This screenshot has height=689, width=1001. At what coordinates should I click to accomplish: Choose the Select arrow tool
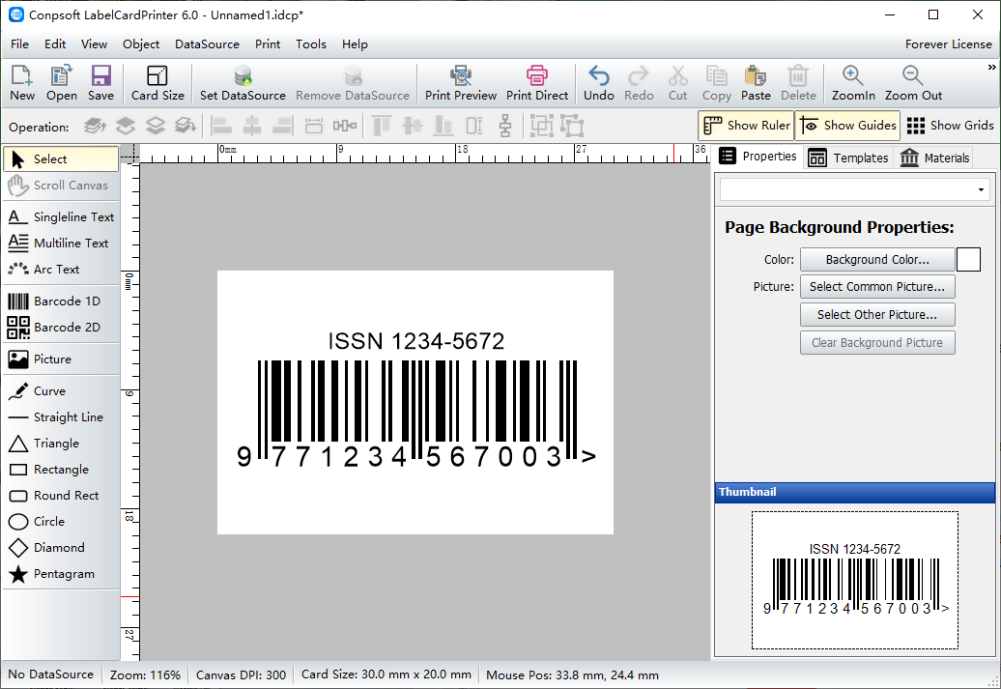pyautogui.click(x=61, y=159)
